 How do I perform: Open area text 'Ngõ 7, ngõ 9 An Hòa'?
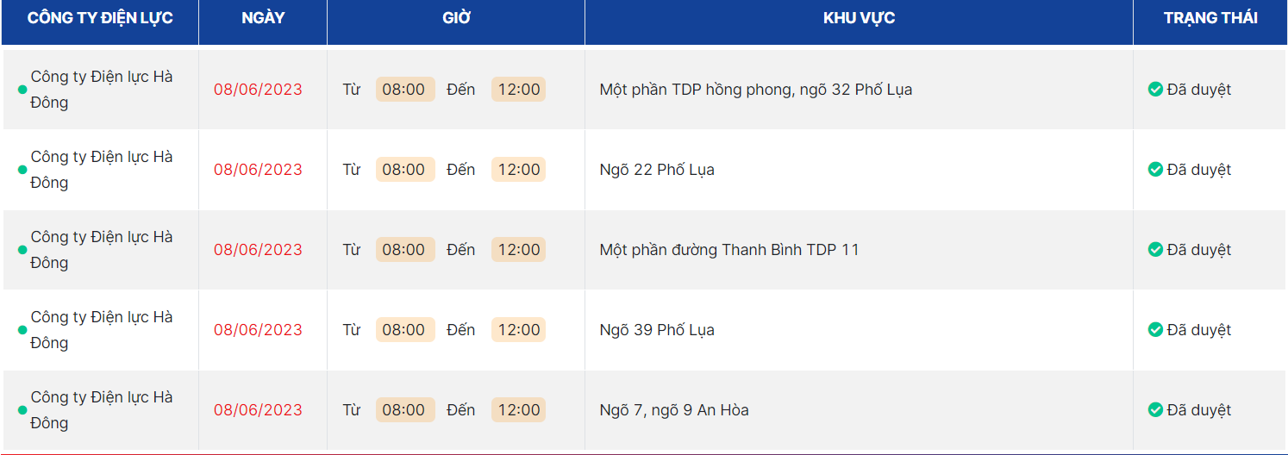point(673,410)
